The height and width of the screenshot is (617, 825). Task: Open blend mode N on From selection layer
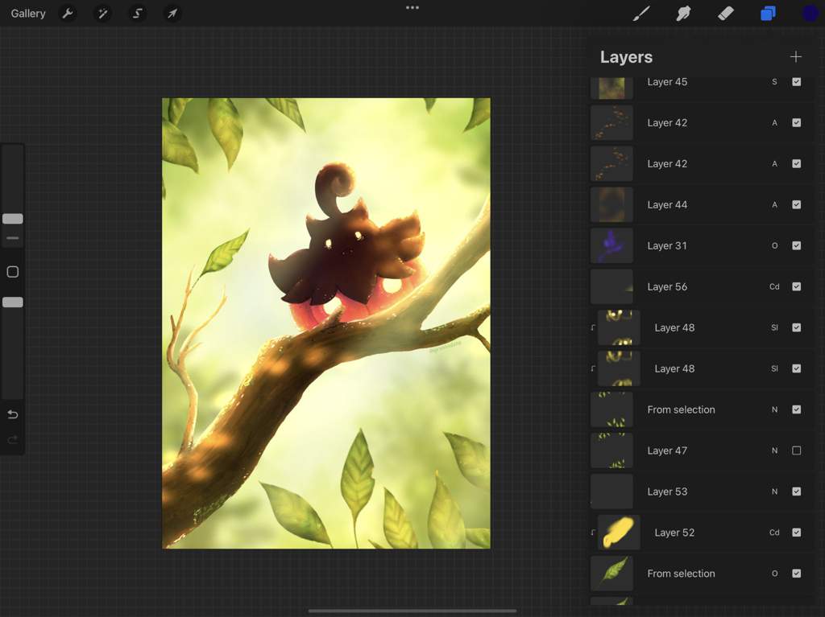(774, 409)
